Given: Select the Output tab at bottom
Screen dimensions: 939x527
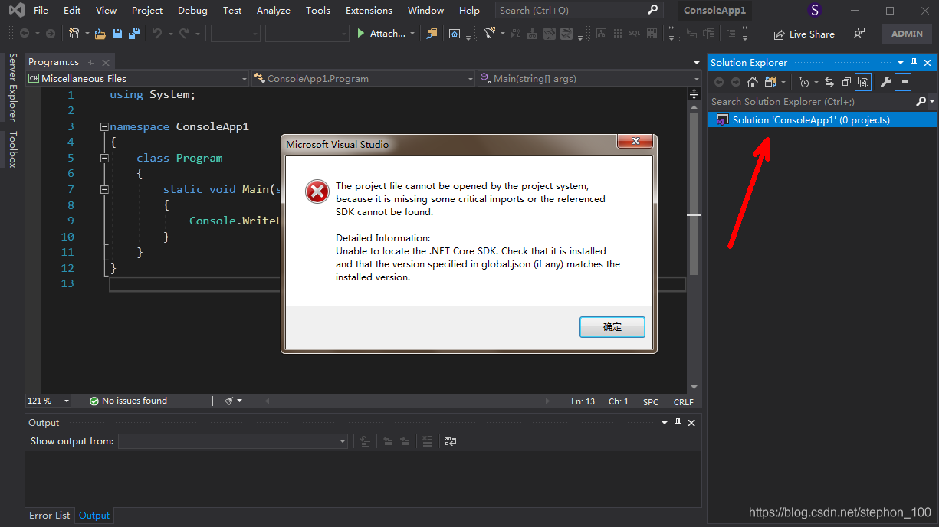Looking at the screenshot, I should (94, 516).
